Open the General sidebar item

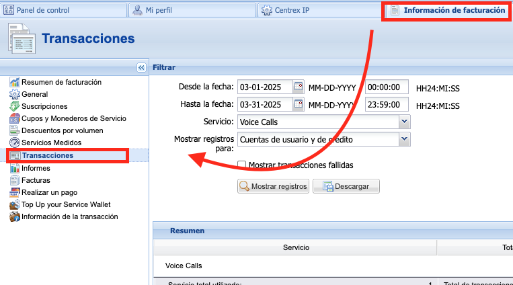(x=35, y=94)
